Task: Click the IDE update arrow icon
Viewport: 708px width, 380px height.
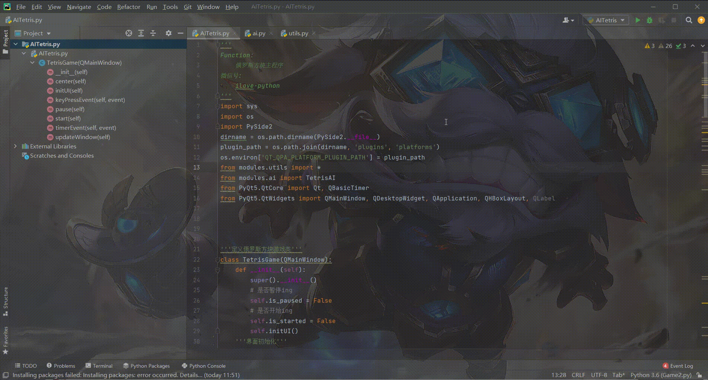Action: [701, 20]
